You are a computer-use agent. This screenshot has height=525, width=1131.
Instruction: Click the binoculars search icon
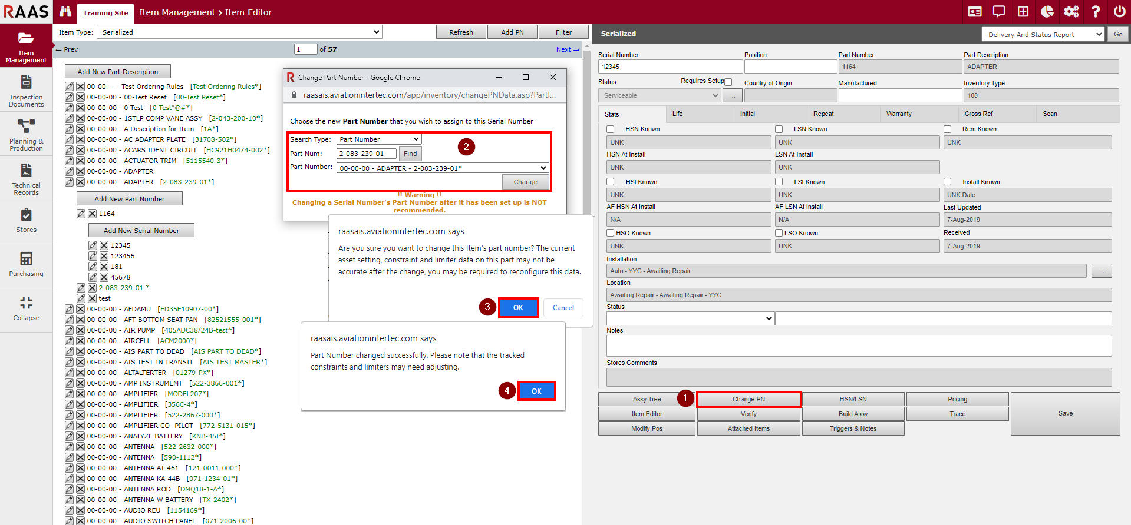click(x=65, y=12)
